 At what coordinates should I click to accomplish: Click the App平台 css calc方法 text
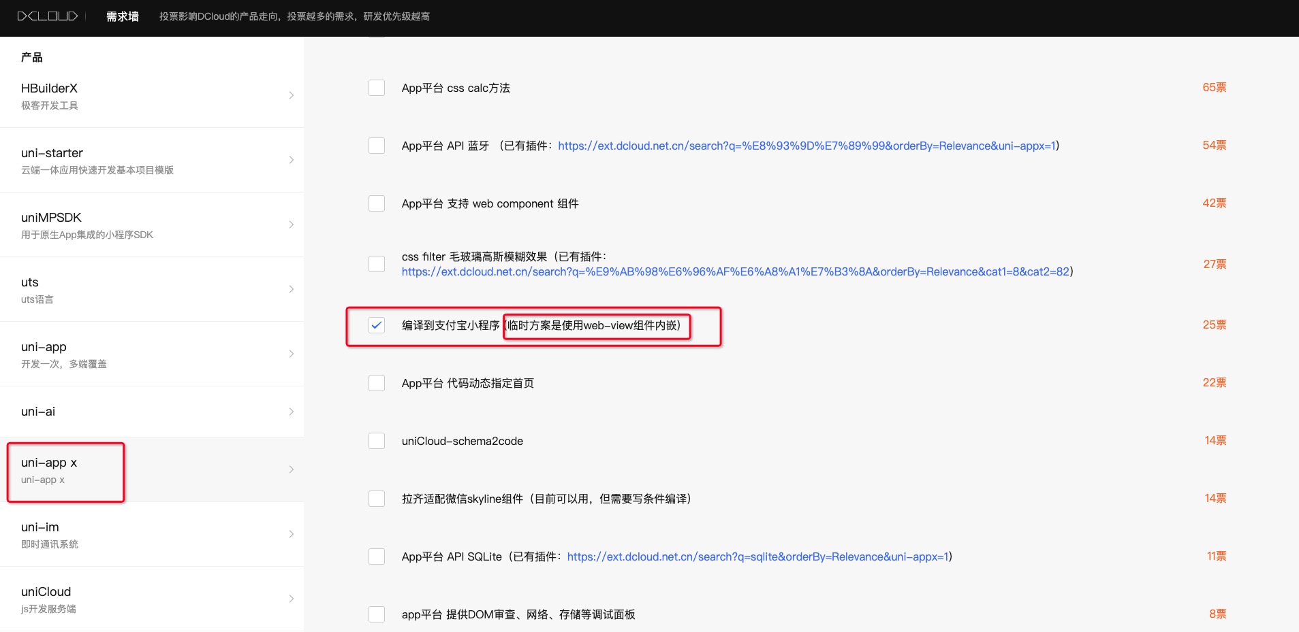(456, 88)
